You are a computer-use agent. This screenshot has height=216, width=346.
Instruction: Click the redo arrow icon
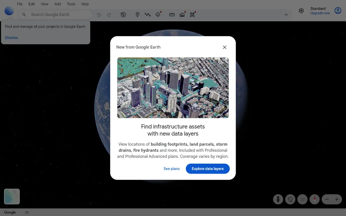tap(109, 14)
